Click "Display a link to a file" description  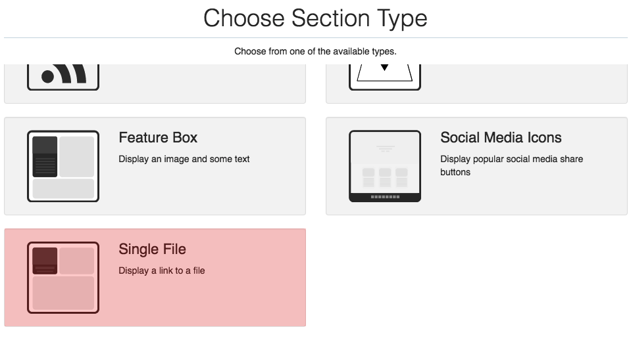point(162,270)
